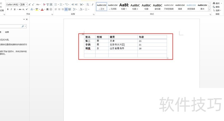Show the next row of styles gallery
This screenshot has height=121, width=224.
point(209,7)
